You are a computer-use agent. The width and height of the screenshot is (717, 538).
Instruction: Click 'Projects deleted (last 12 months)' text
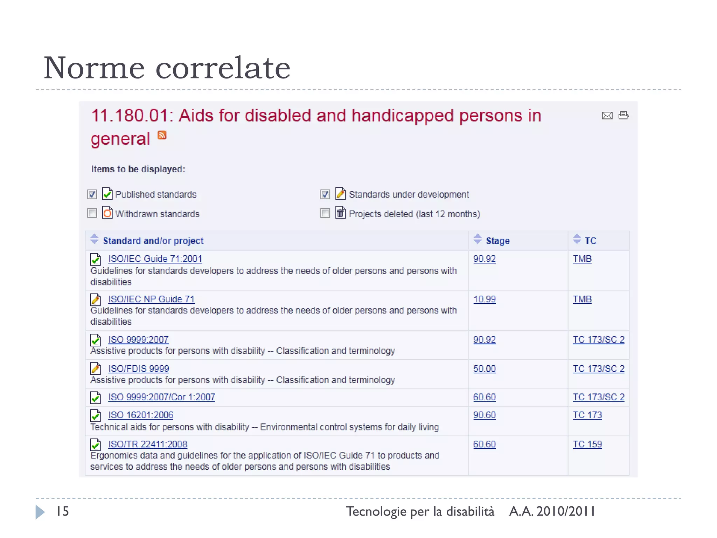click(415, 214)
